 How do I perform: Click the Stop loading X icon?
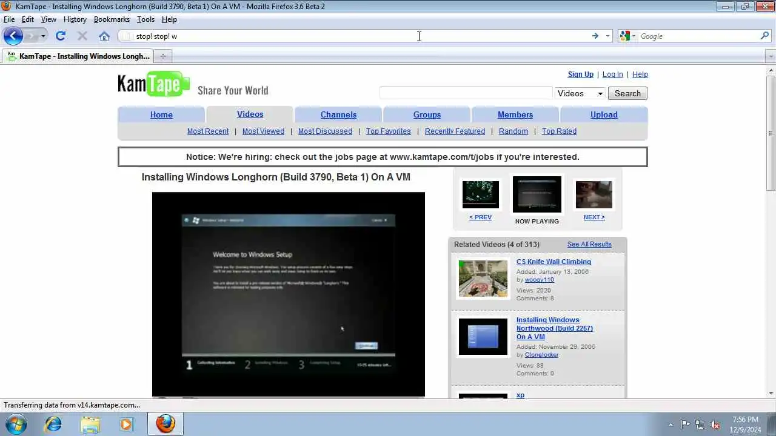click(x=82, y=36)
